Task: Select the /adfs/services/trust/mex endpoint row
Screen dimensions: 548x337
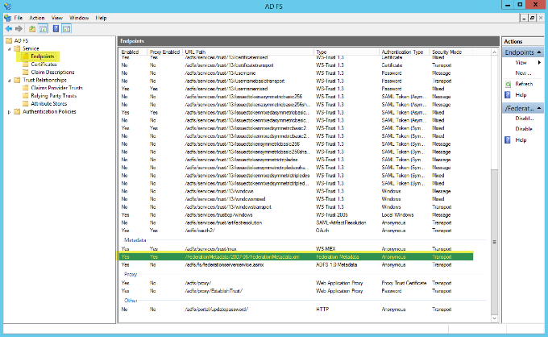Action: pyautogui.click(x=210, y=249)
